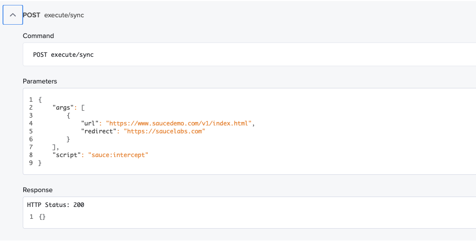Click the HTTP Status: 200 line
Image resolution: width=476 pixels, height=242 pixels.
pos(55,205)
